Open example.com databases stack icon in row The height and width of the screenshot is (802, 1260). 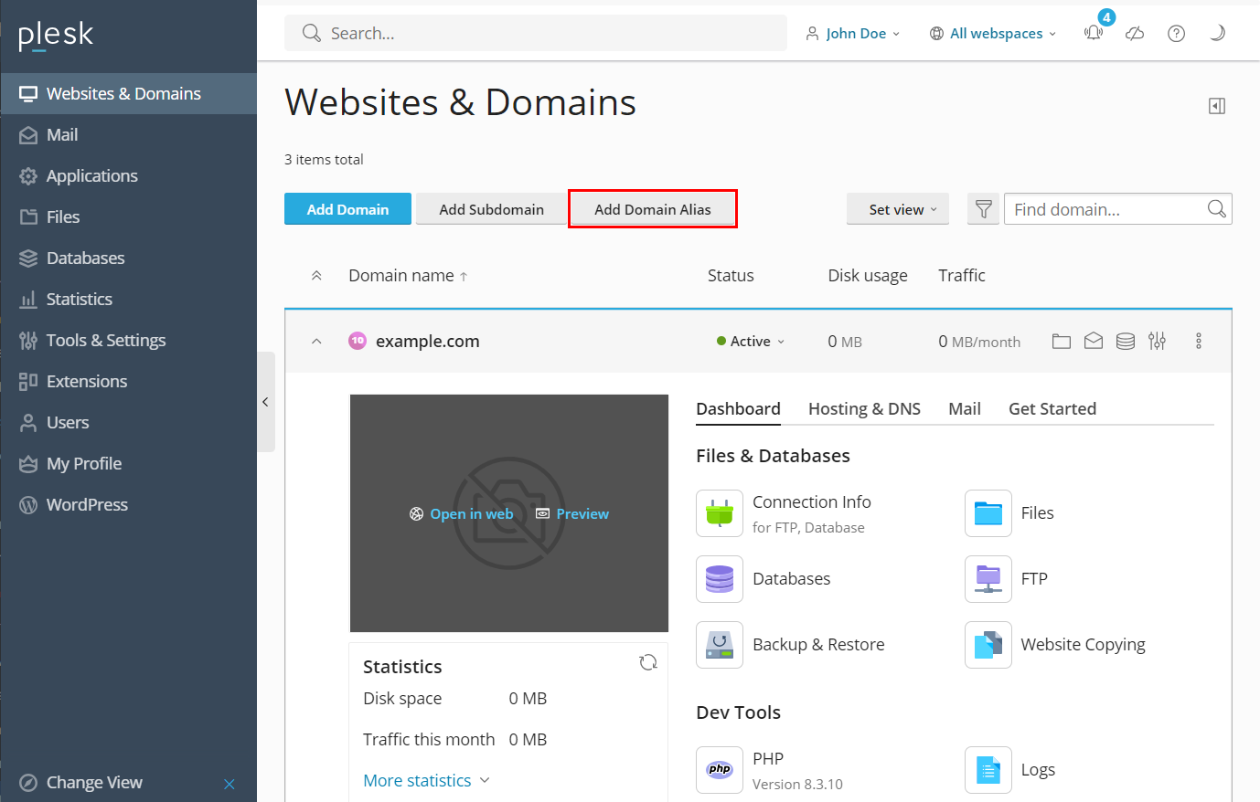1126,341
